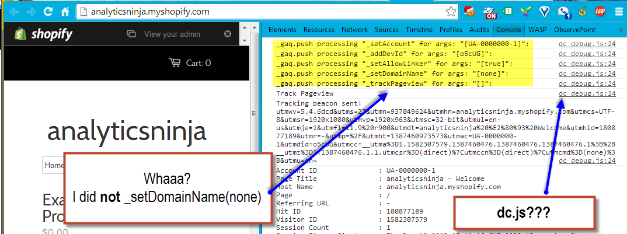The image size is (627, 234).
Task: Click the _setAccount console log line
Action: pos(402,44)
